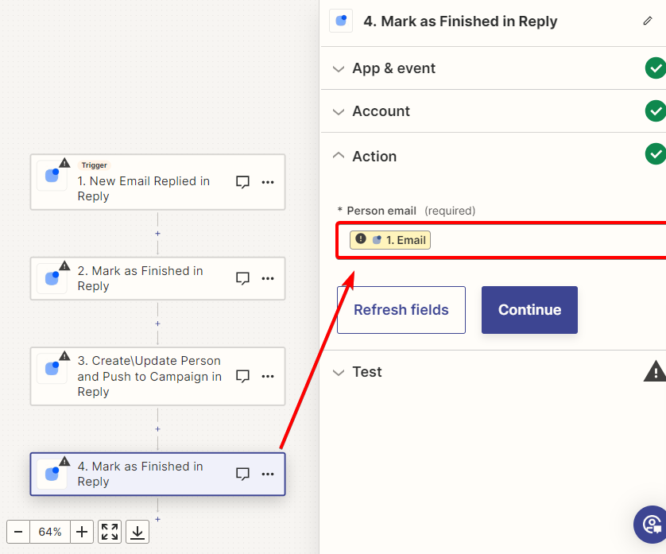Open more options for step 4 Mark as Finished
The width and height of the screenshot is (666, 554).
(x=268, y=474)
